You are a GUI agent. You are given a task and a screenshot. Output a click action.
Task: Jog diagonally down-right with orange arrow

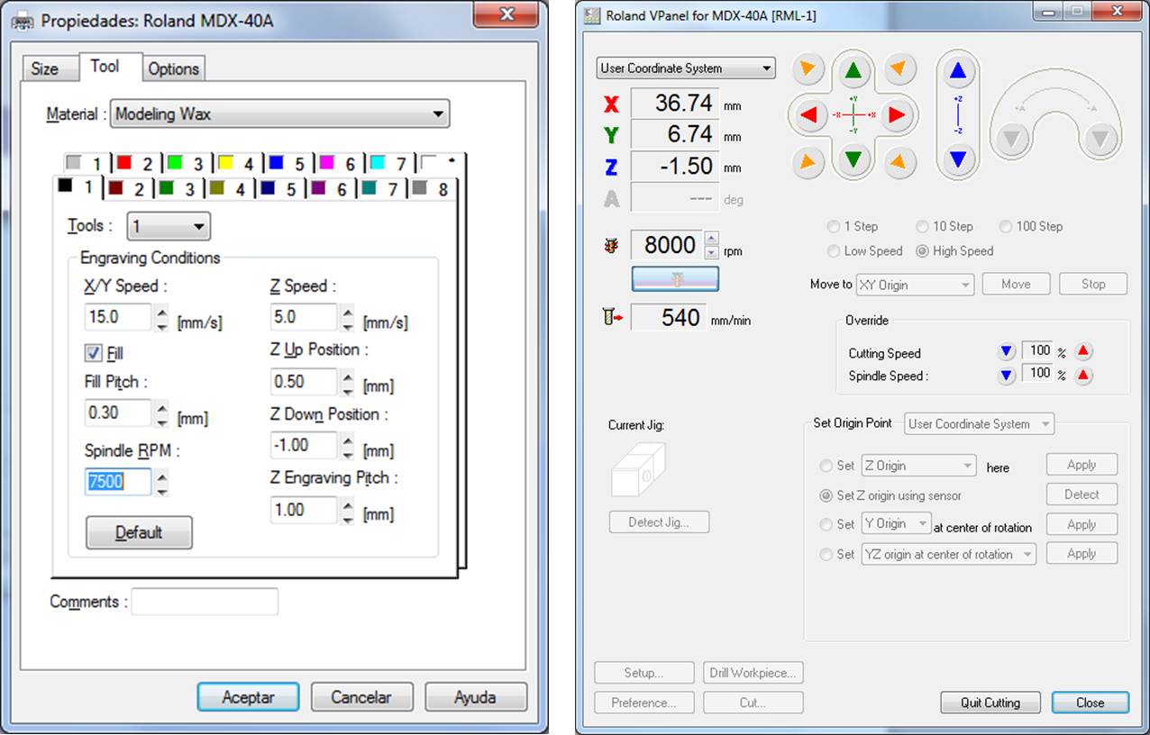point(899,161)
